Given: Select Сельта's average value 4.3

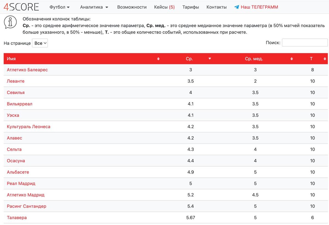Looking at the screenshot, I should [x=191, y=149].
